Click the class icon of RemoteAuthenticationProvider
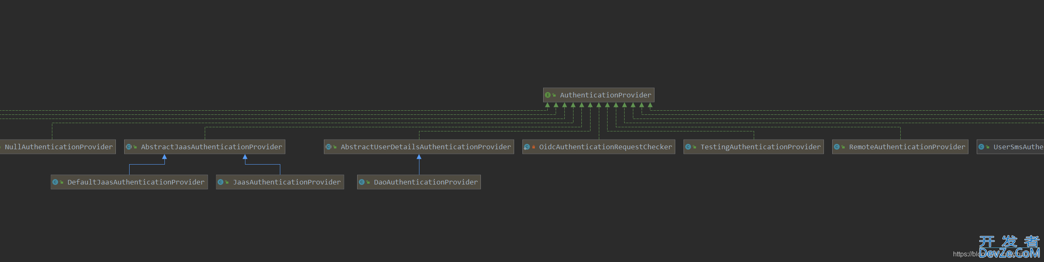Viewport: 1044px width, 262px height. click(x=837, y=147)
